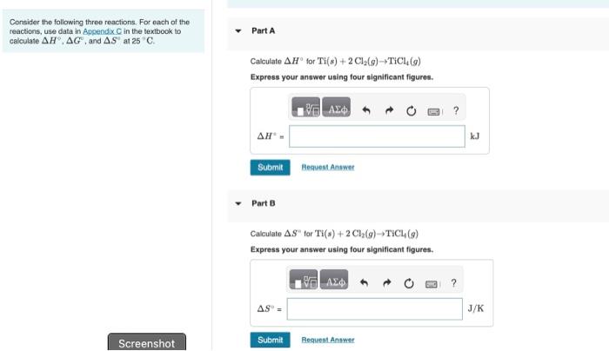Request the answer for Part A
The width and height of the screenshot is (609, 351).
(x=328, y=167)
